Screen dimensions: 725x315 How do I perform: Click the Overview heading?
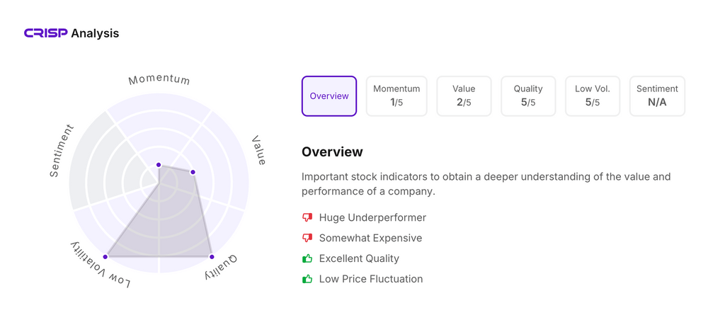(x=332, y=151)
